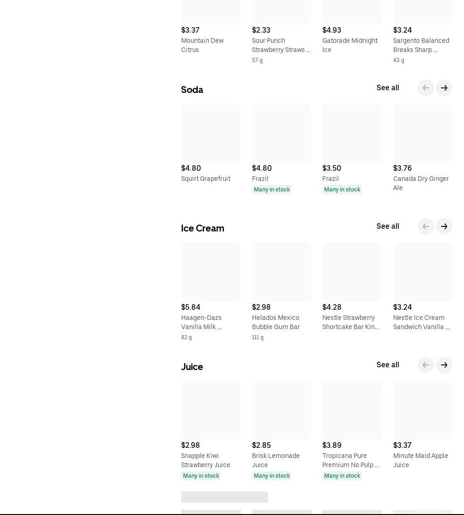This screenshot has width=464, height=515.
Task: Click Many in stock badge under Brisk Lemonade
Action: coord(272,475)
